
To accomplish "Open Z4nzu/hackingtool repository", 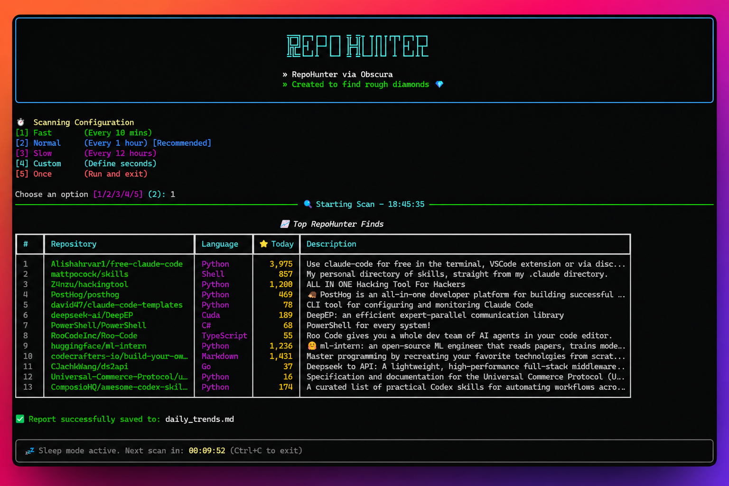I will point(90,284).
